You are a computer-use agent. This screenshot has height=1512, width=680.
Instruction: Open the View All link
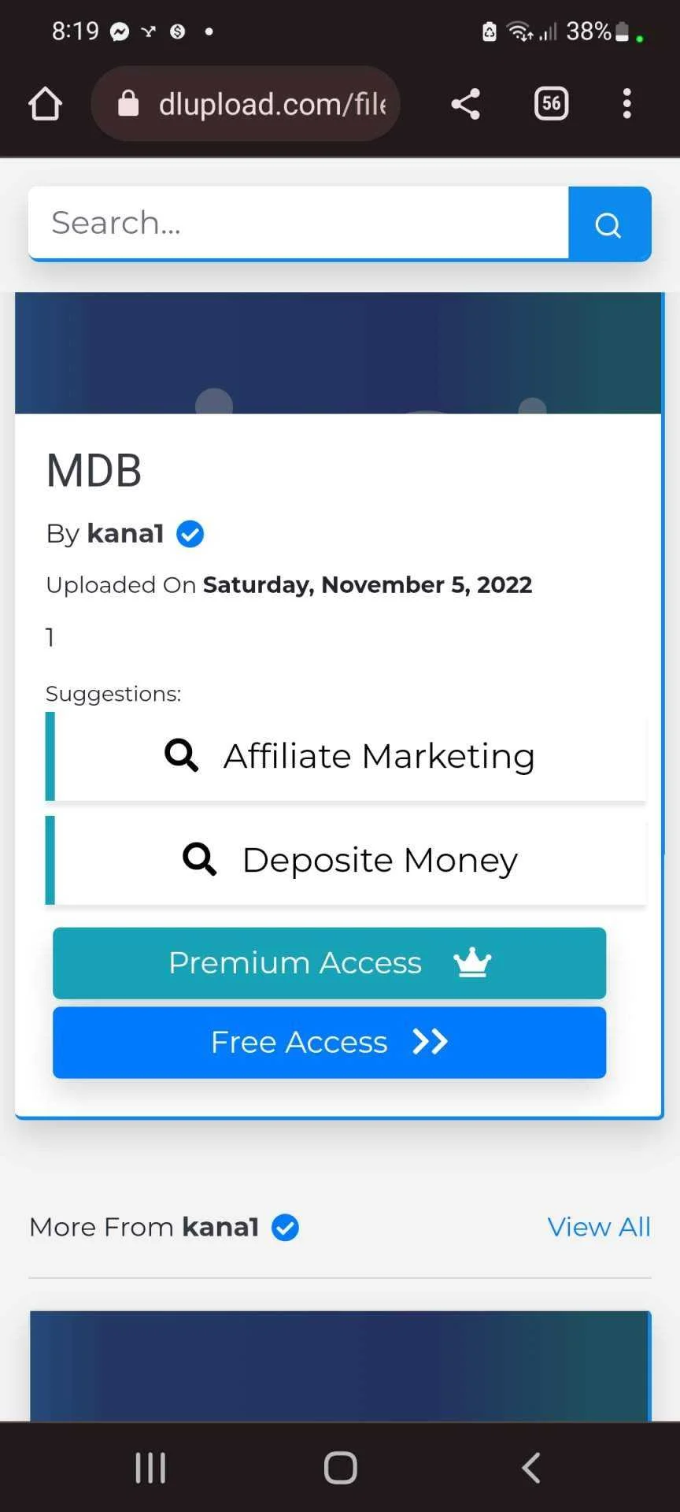point(599,1227)
